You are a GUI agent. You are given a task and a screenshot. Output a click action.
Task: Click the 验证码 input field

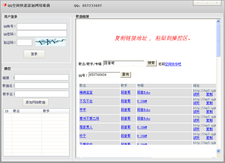tap(24, 42)
